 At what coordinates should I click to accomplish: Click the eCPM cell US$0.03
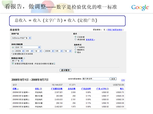(x=105, y=100)
